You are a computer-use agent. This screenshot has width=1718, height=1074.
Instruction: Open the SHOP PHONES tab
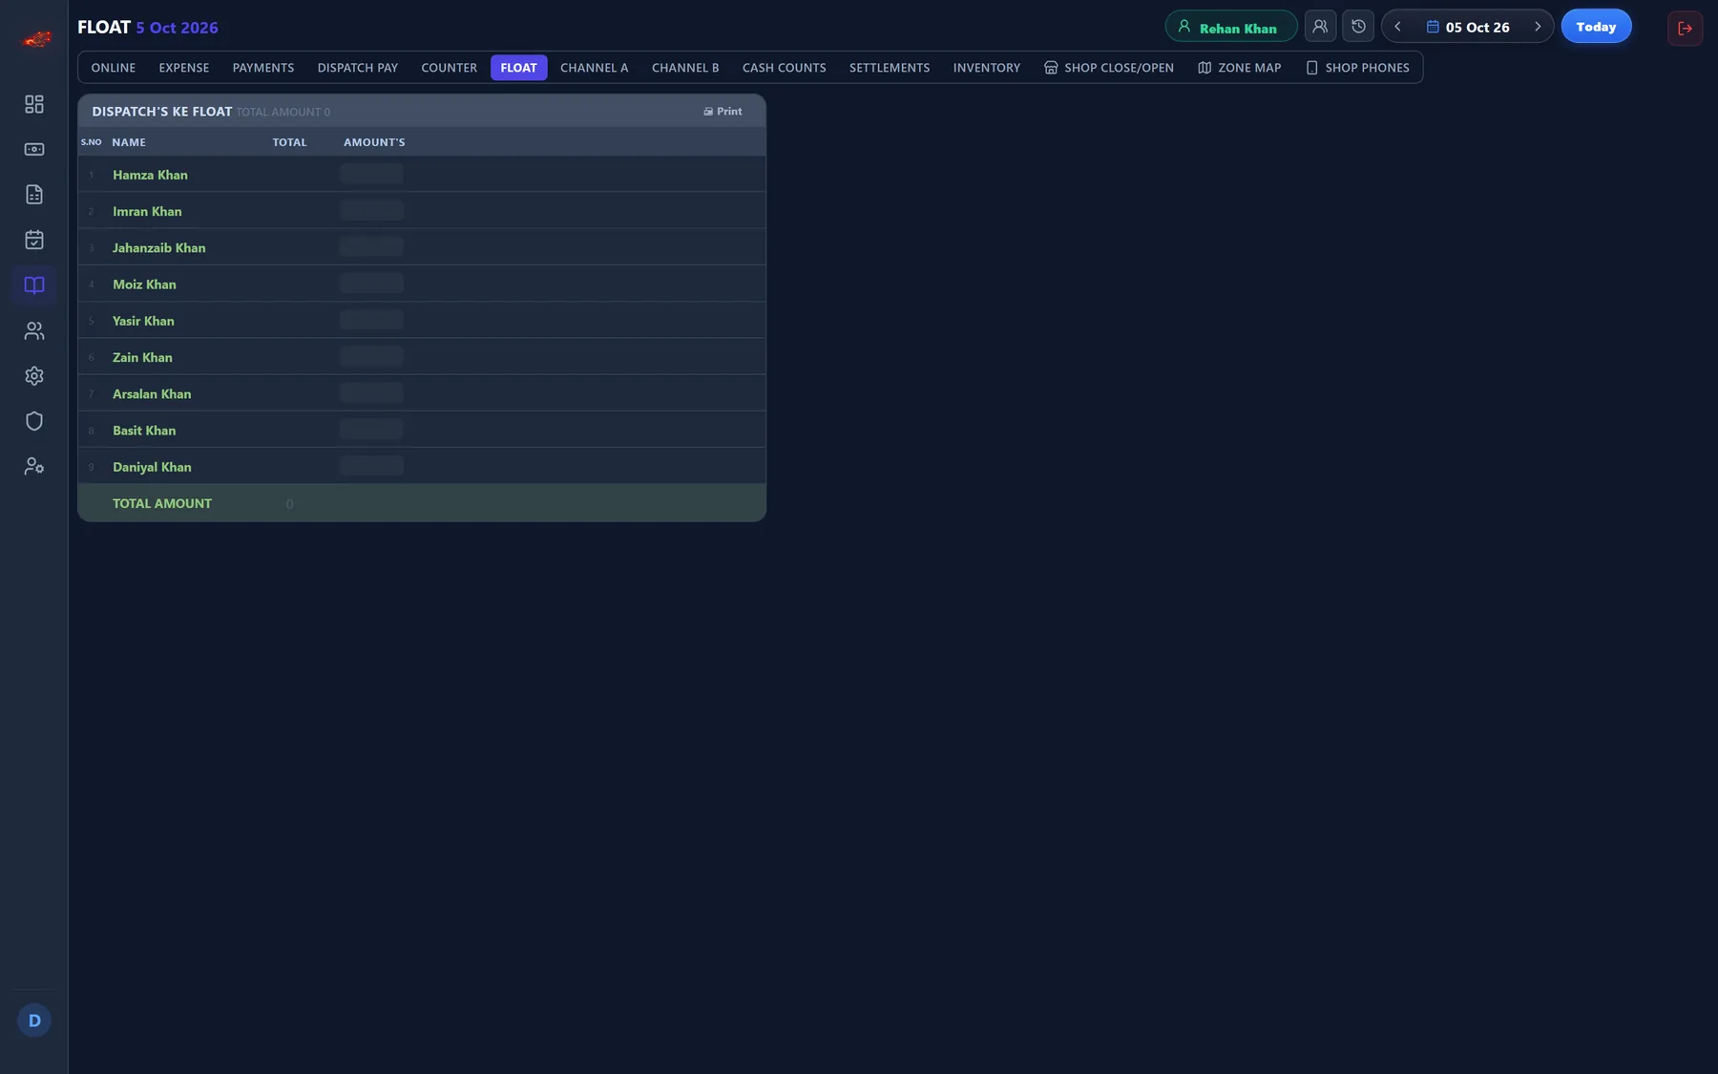click(x=1357, y=68)
